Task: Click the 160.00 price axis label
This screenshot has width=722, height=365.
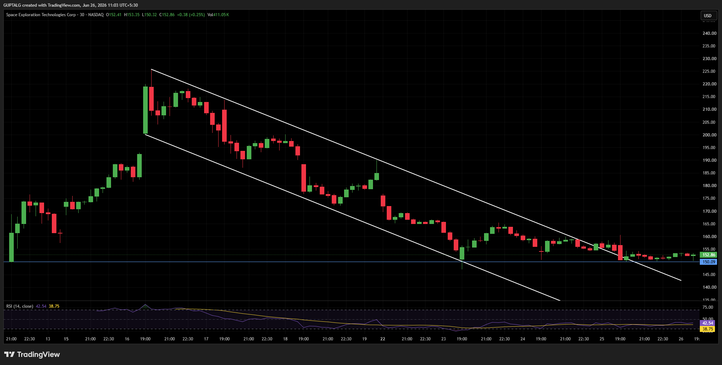Action: (709, 237)
